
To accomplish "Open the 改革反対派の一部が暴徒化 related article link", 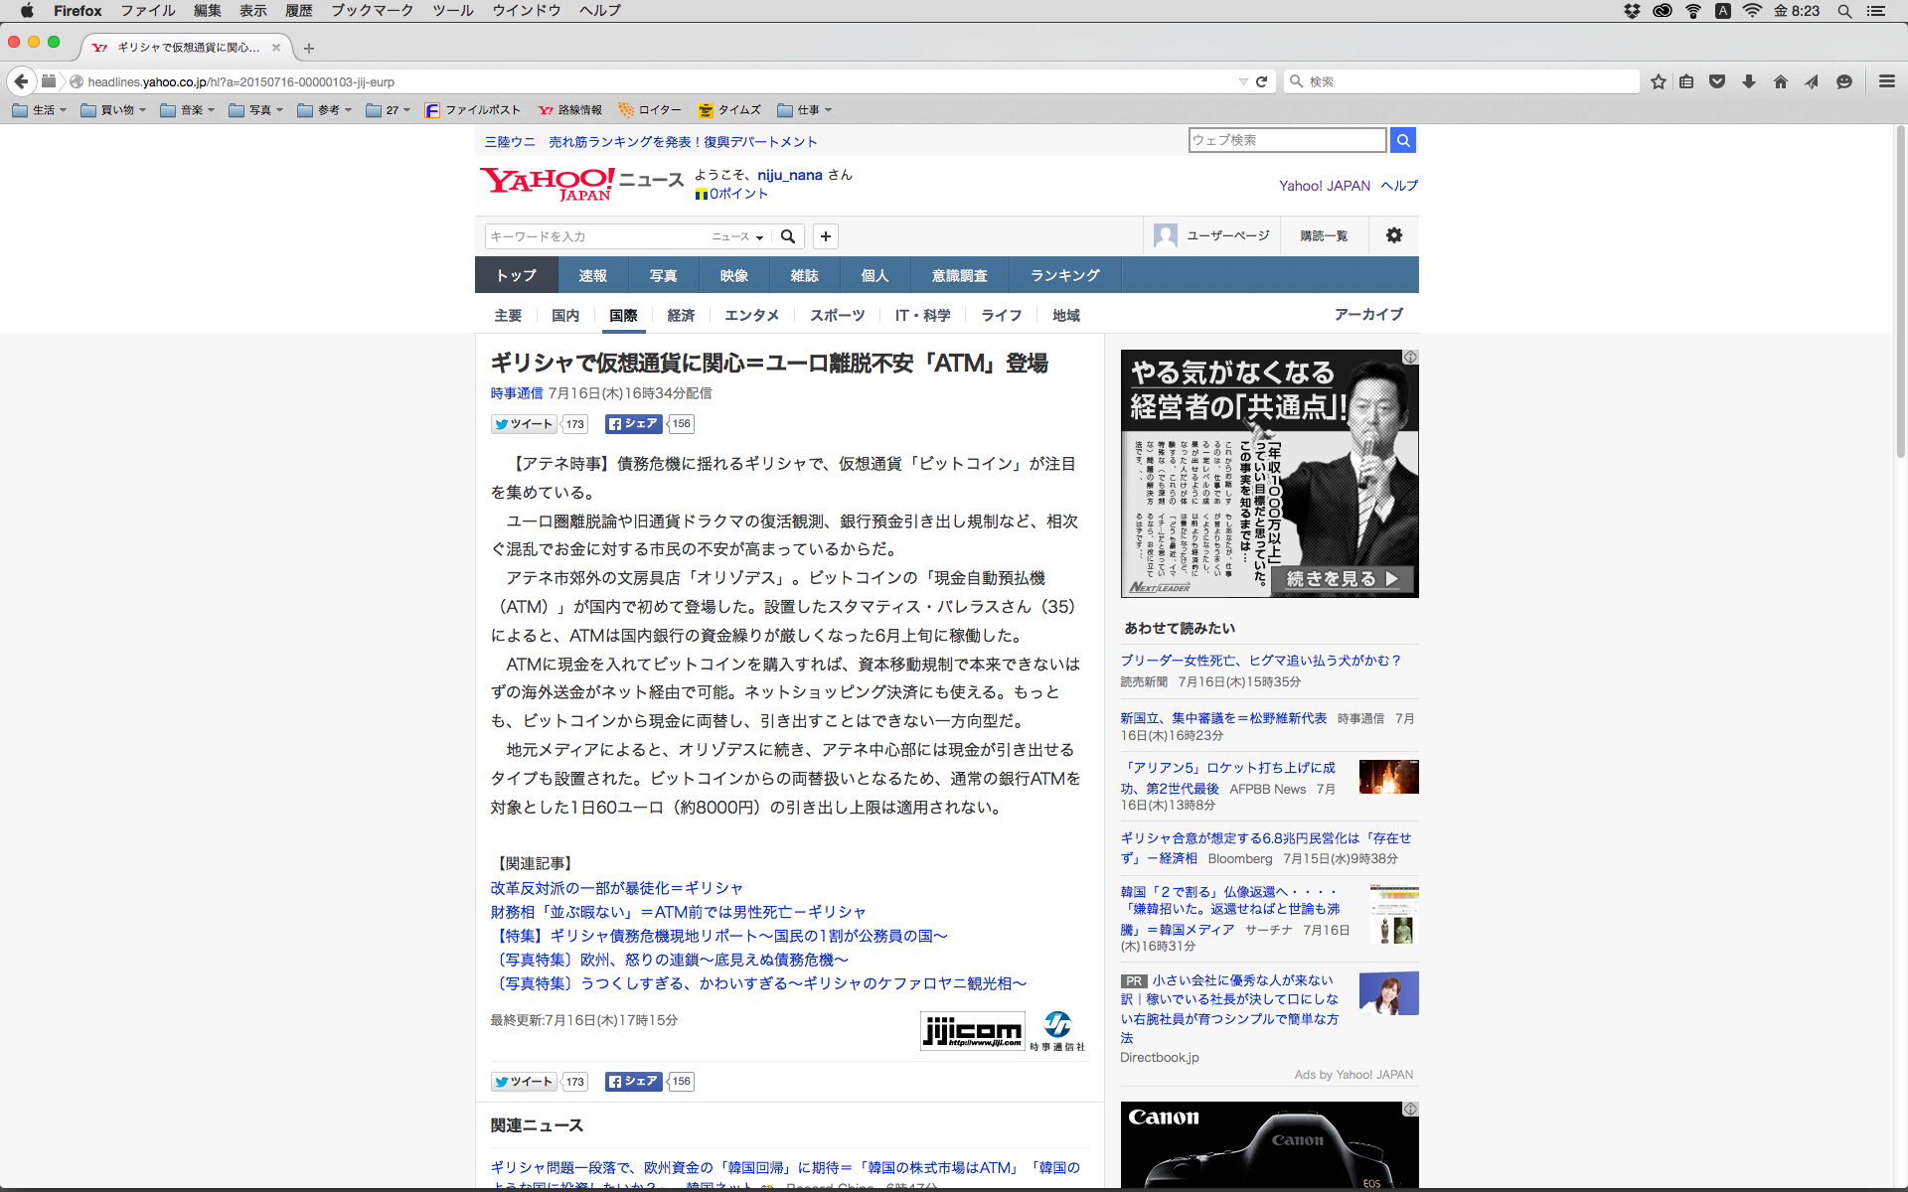I will pyautogui.click(x=616, y=888).
